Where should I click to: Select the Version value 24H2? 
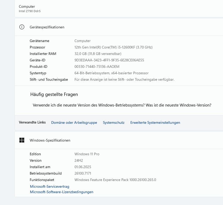click(x=79, y=160)
